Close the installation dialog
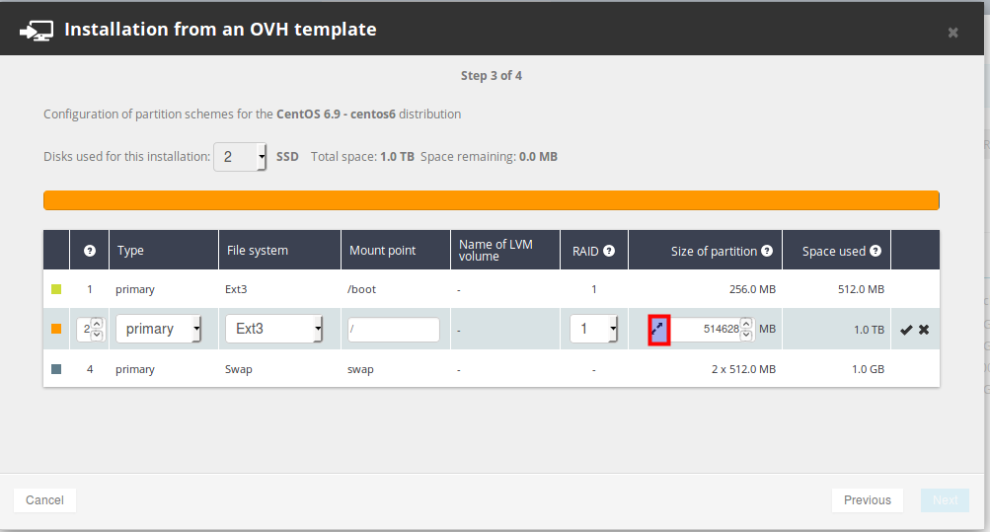This screenshot has width=990, height=532. tap(952, 33)
